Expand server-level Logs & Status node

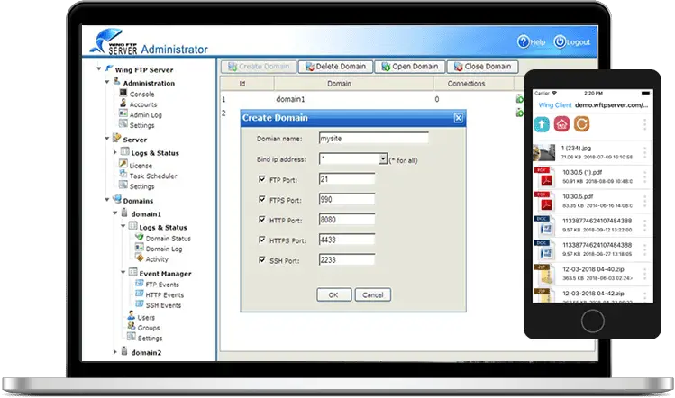[x=115, y=152]
